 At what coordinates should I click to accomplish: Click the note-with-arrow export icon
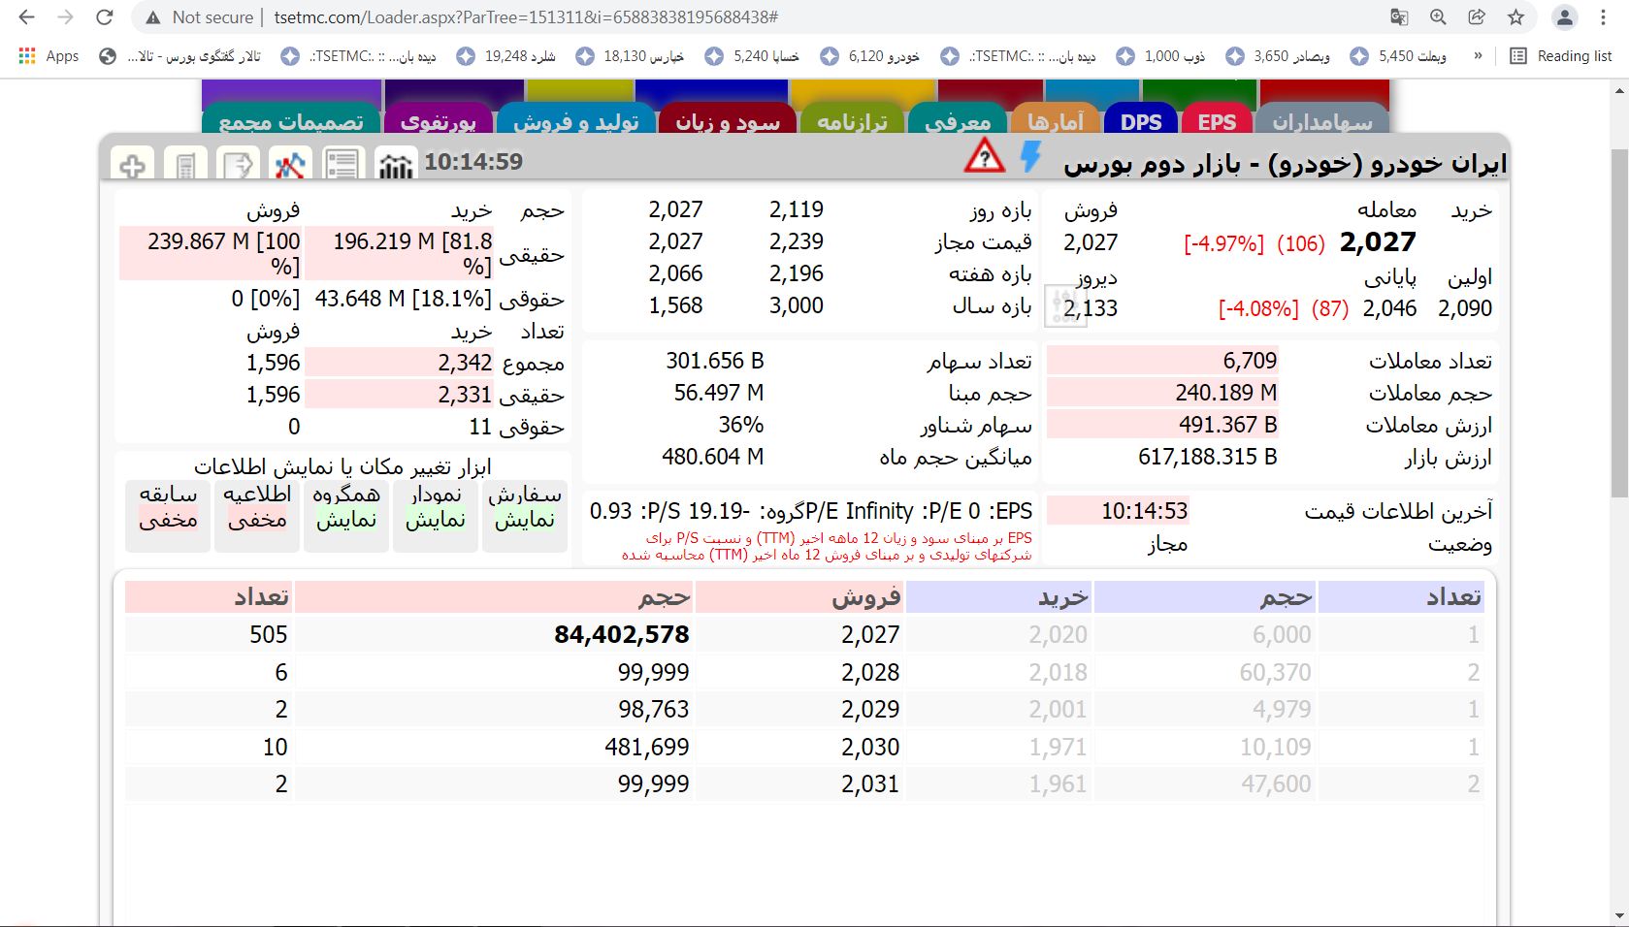[238, 164]
